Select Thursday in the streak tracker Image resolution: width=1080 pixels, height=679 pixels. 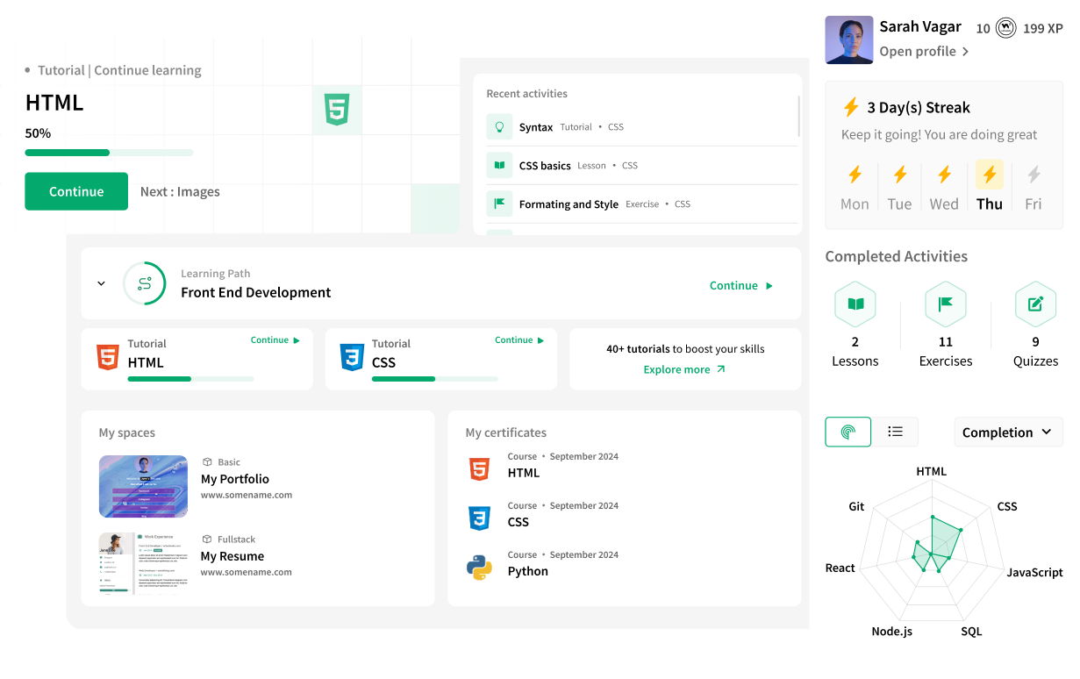point(989,184)
